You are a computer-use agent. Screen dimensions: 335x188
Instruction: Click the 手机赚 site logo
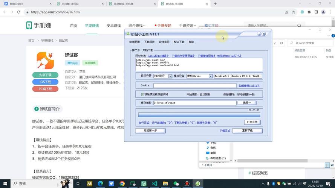point(39,25)
